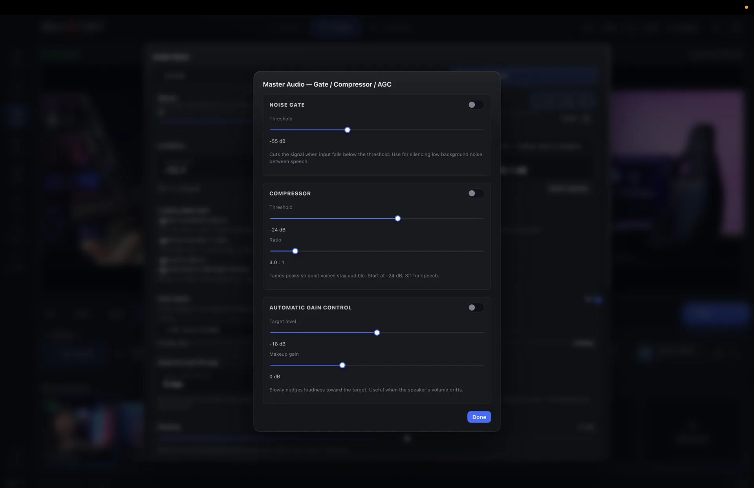Screen dimensions: 754x488
Task: Click the Makeup gain label
Action: coord(284,355)
